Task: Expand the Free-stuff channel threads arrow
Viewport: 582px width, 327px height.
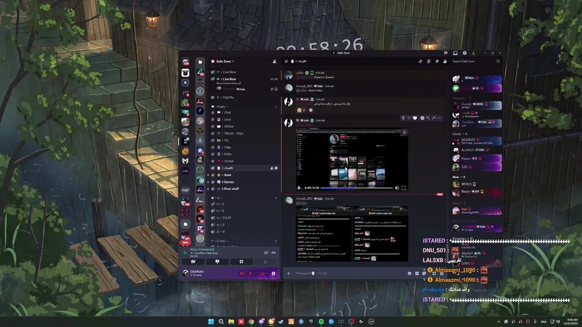Action: click(x=208, y=189)
